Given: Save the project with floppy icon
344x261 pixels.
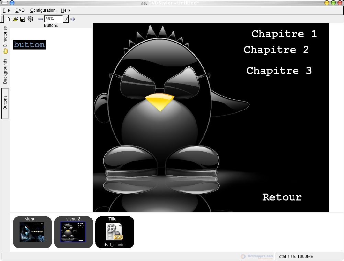Looking at the screenshot, I should [x=23, y=19].
